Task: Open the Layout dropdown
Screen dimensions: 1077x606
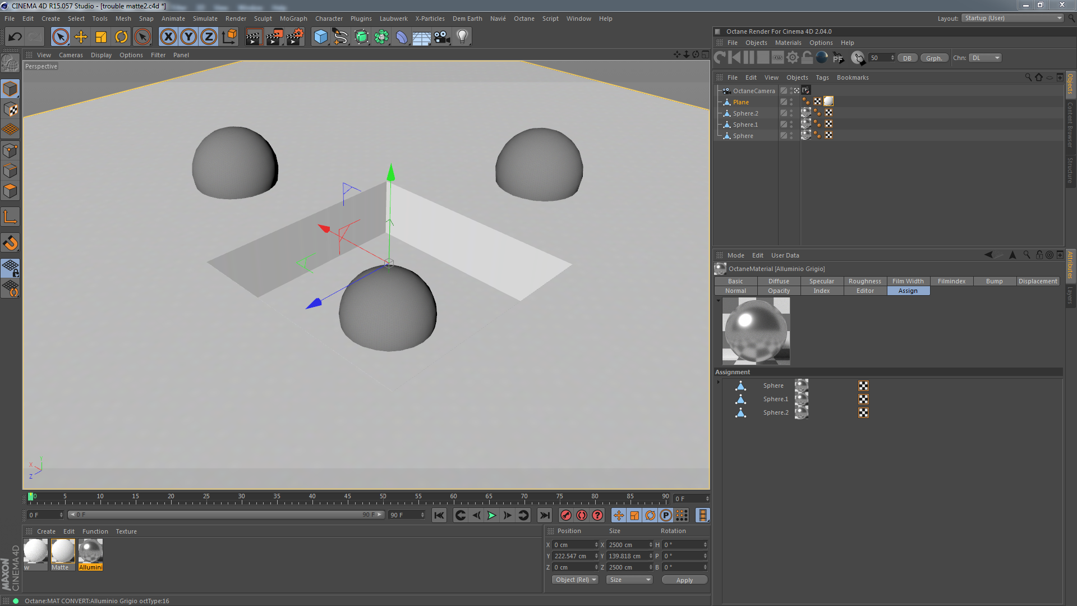Action: coord(1012,18)
